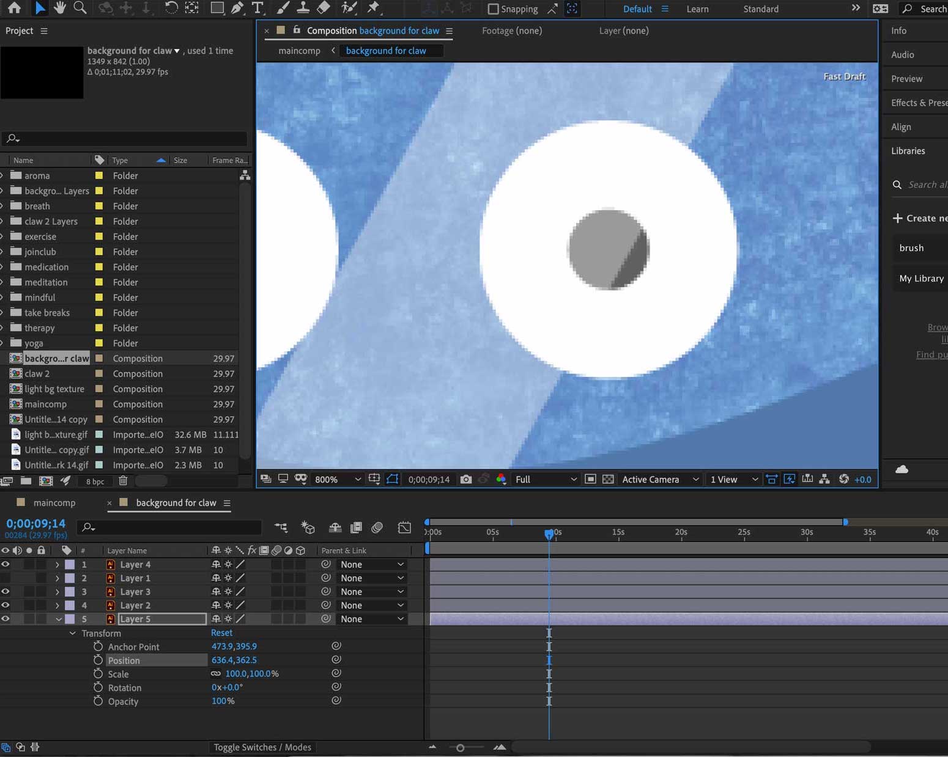Click the snapshot camera icon in viewer
This screenshot has width=948, height=757.
coord(466,480)
